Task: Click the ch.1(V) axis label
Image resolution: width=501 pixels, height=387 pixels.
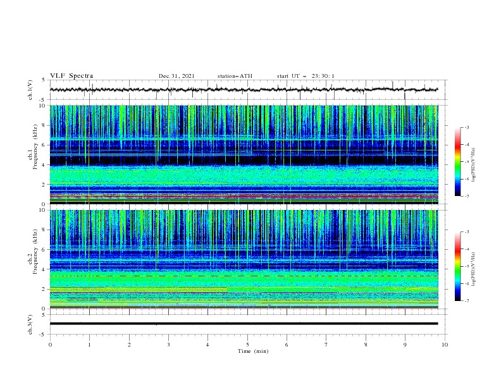Action: 30,90
